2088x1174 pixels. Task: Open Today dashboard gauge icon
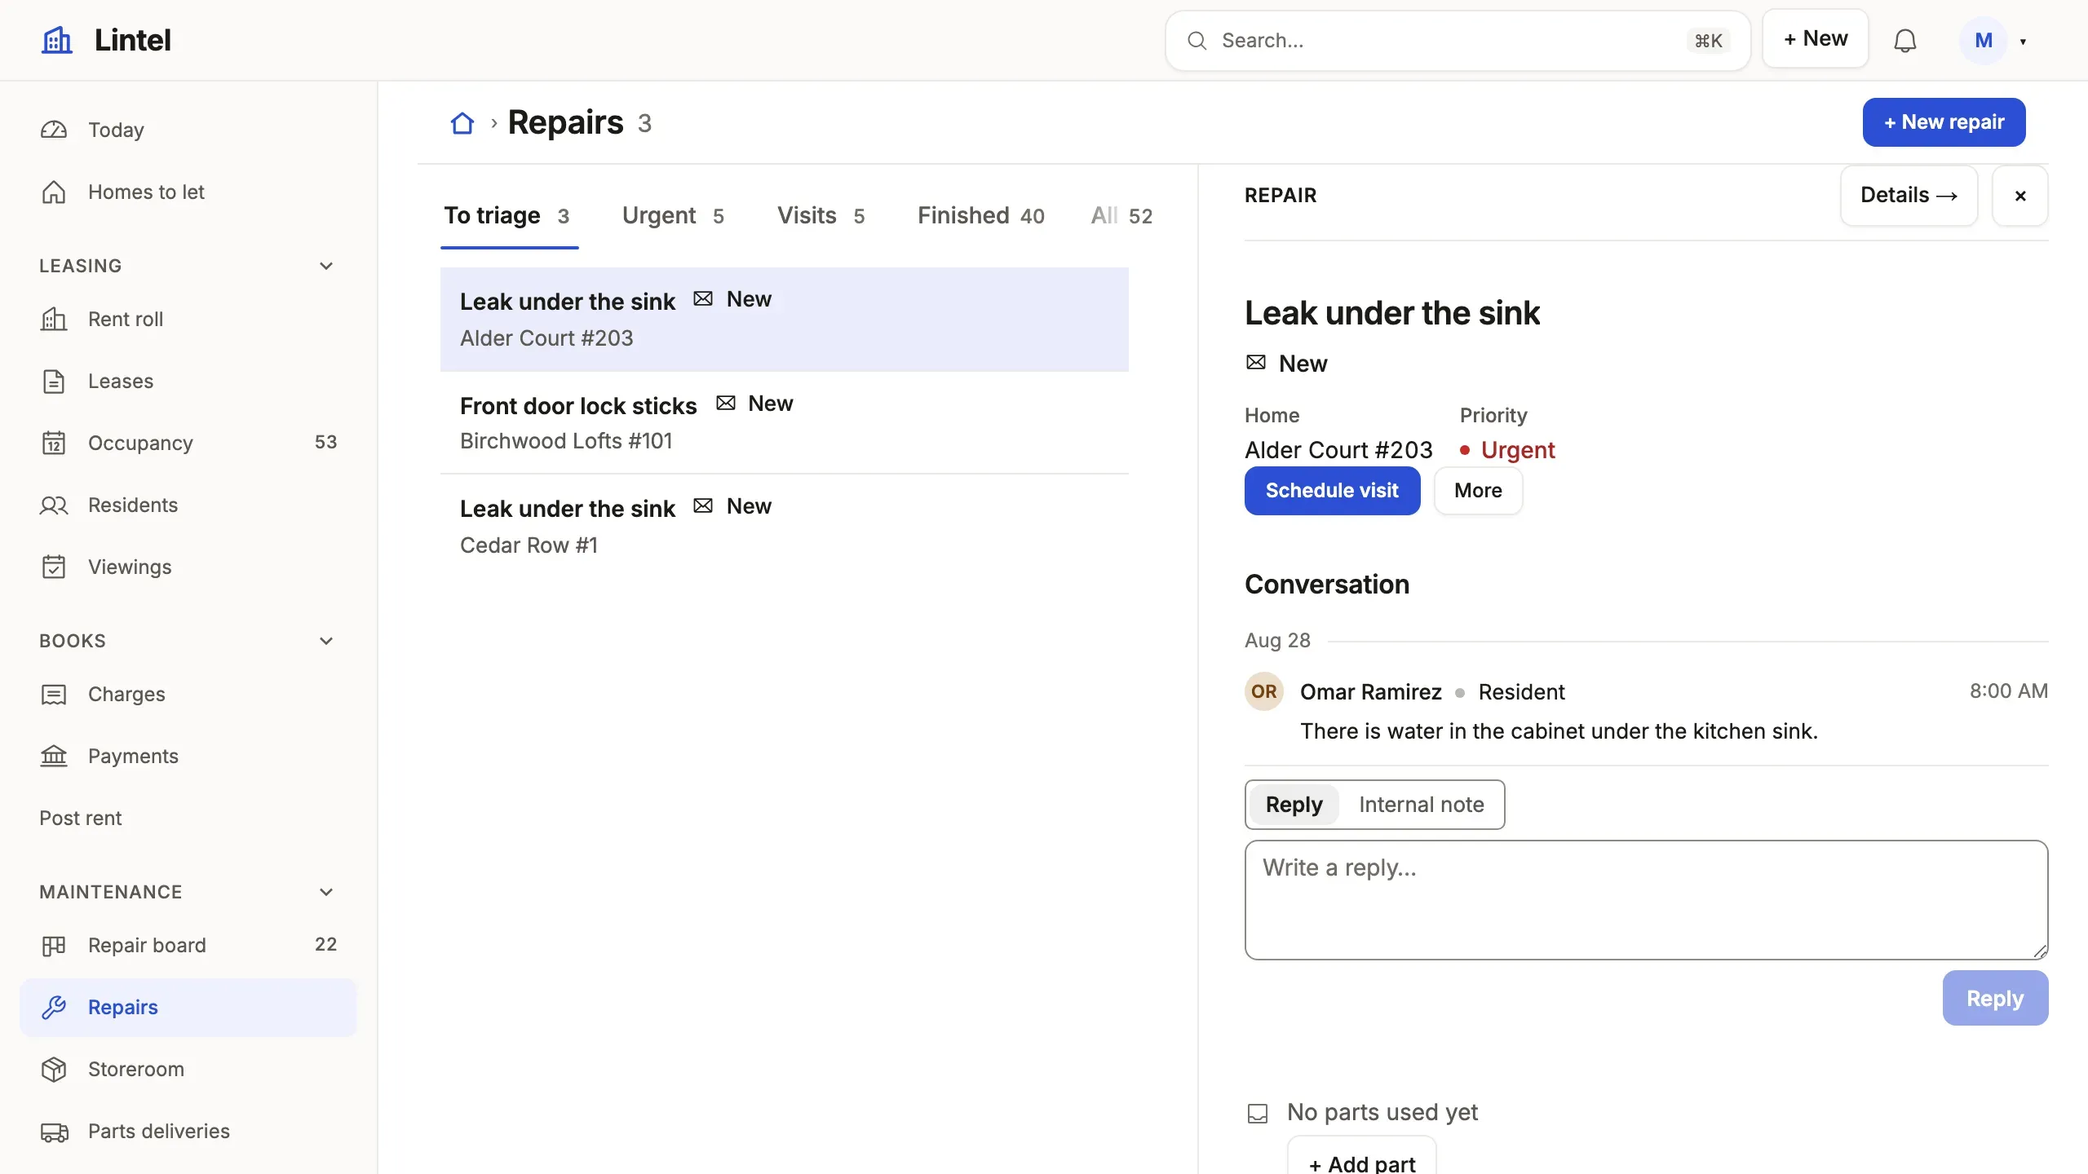point(54,130)
